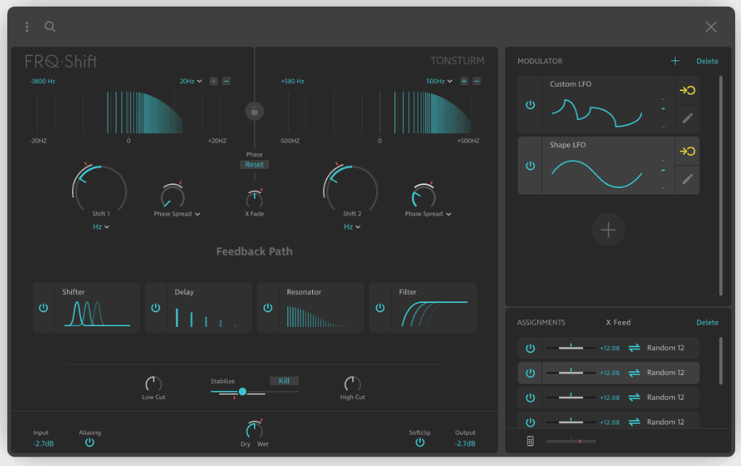This screenshot has width=741, height=466.
Task: Click the Assignments panel scrollbar
Action: [x=720, y=360]
